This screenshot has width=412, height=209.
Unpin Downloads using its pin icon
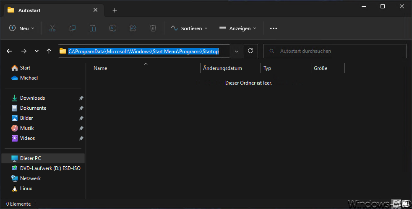coord(81,98)
